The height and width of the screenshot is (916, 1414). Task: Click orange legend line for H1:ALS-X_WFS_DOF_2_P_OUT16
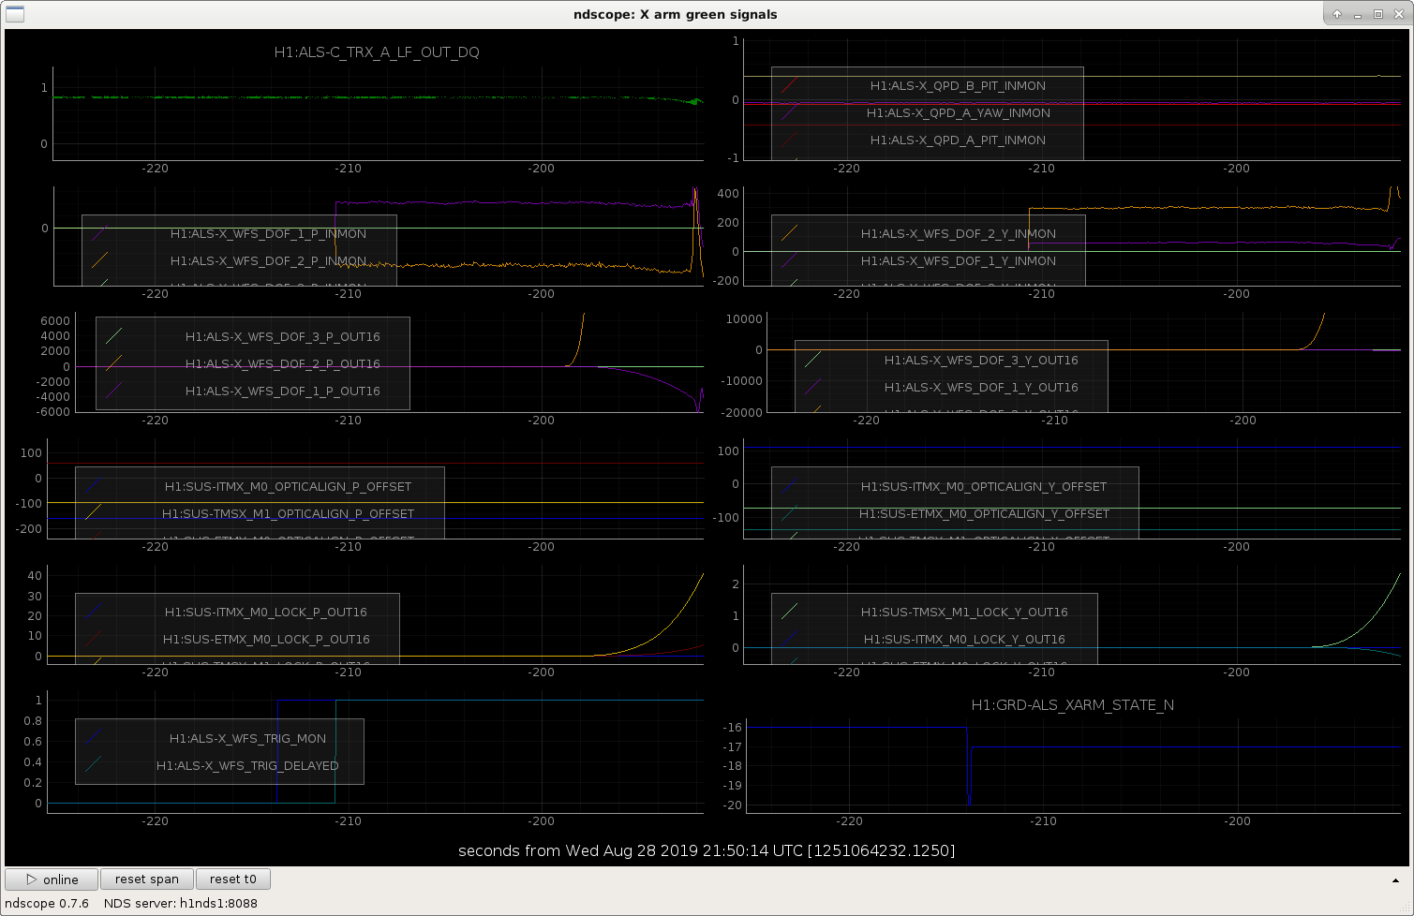(114, 363)
